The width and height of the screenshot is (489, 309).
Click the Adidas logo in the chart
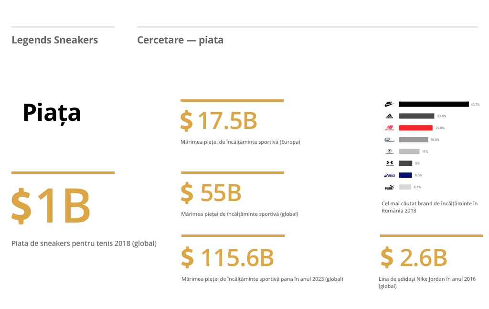click(x=389, y=116)
